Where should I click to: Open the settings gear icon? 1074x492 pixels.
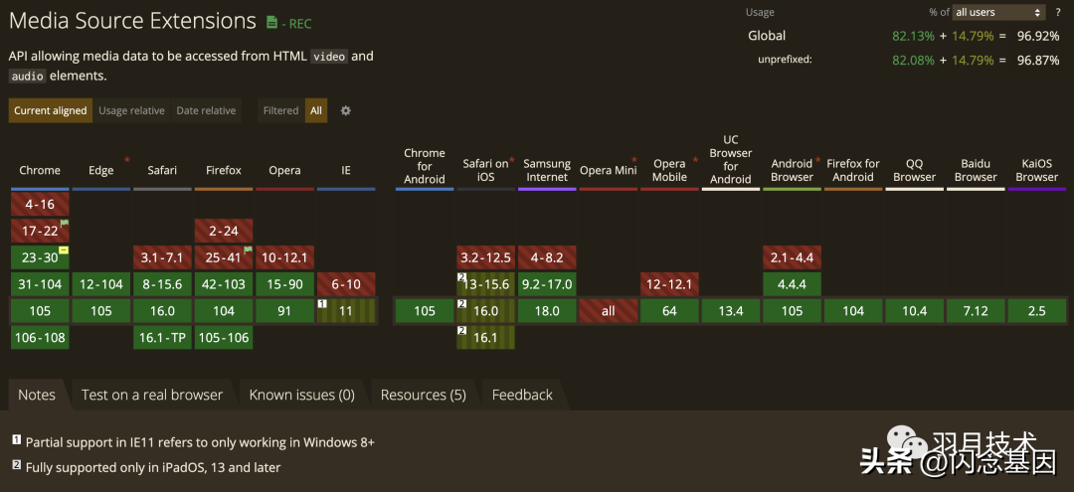point(346,111)
